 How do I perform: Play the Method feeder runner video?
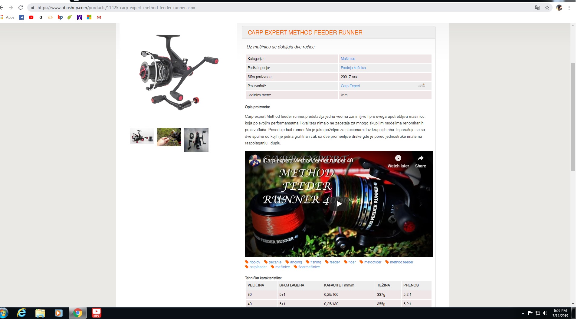339,204
